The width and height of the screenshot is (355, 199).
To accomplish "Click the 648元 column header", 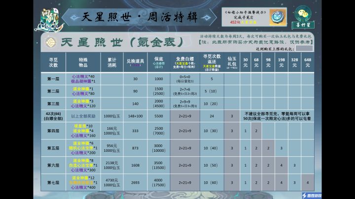I will pyautogui.click(x=308, y=62).
